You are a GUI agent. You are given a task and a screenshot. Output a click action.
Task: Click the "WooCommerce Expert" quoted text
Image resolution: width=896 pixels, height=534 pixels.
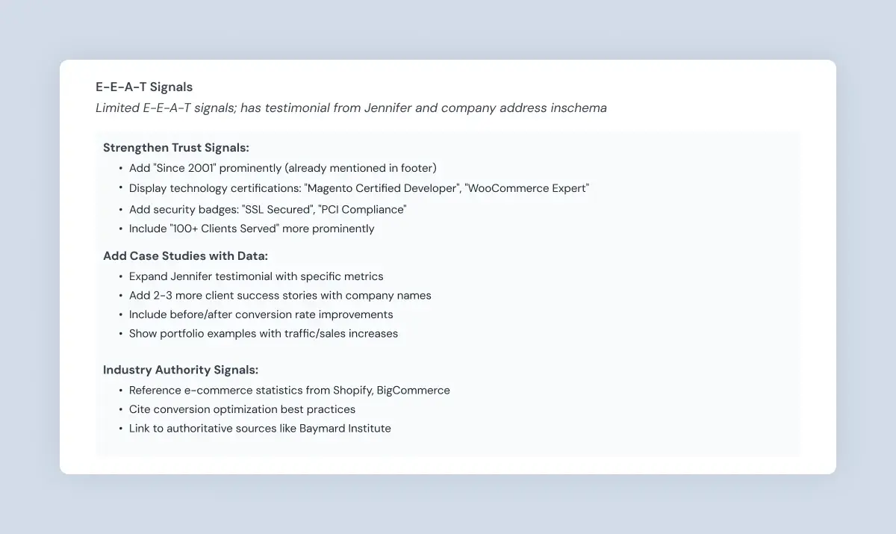pyautogui.click(x=527, y=188)
